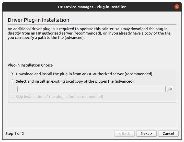
Task: Click the folder browse icon beside path field
Action: (x=170, y=89)
